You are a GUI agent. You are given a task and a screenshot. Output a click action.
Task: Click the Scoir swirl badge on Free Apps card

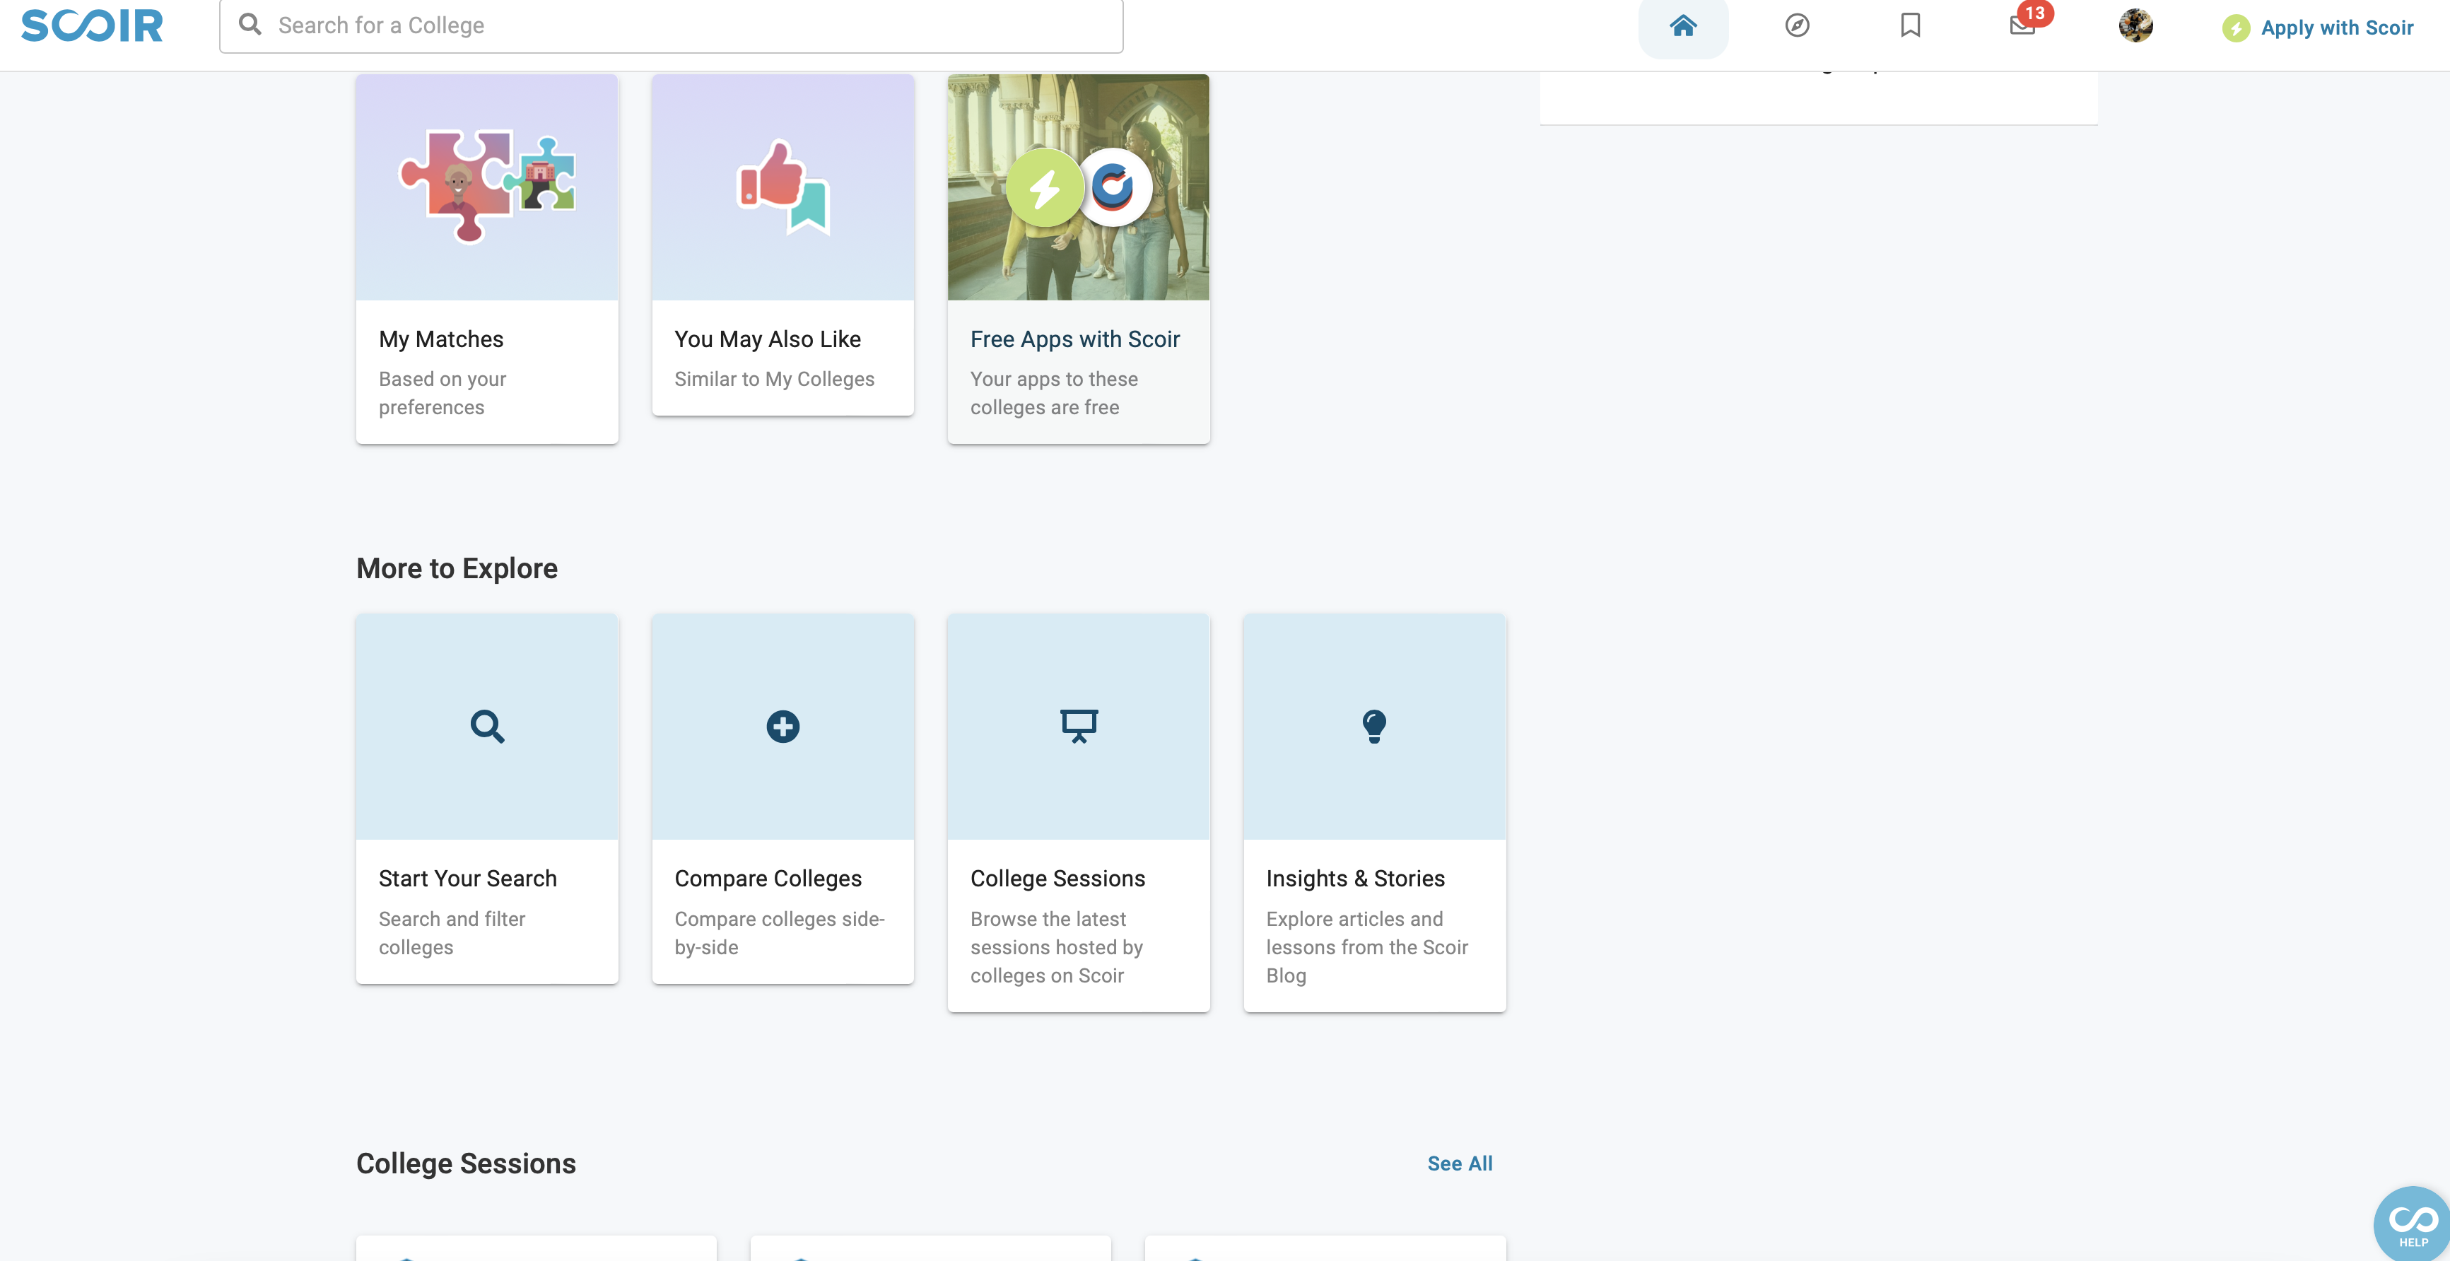tap(1114, 187)
